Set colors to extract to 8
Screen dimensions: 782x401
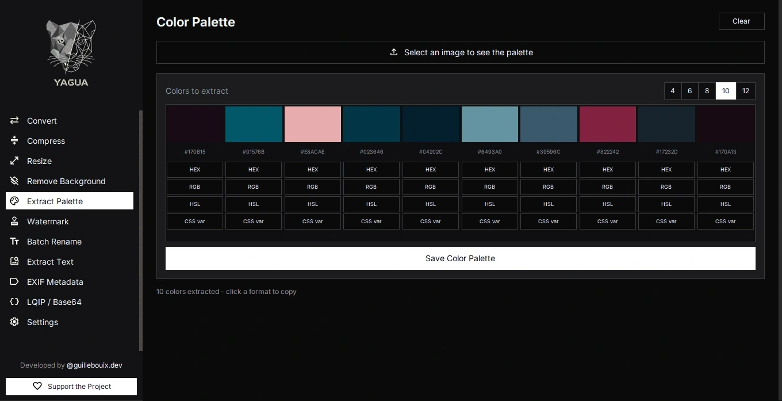707,91
